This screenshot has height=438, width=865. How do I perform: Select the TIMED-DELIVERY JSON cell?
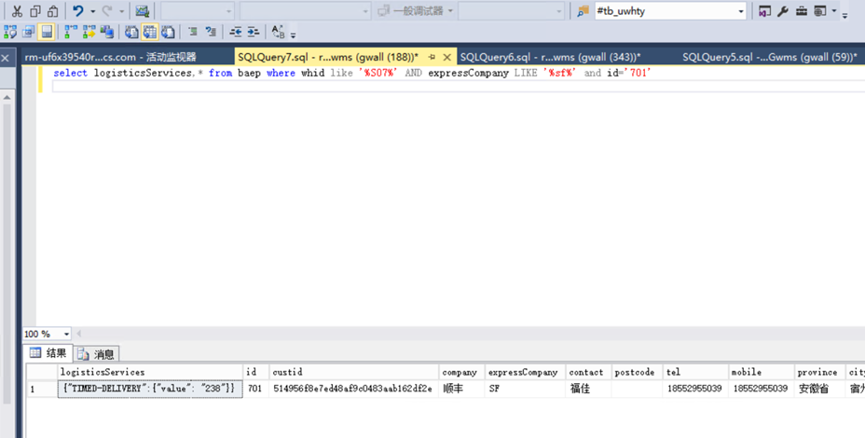(150, 389)
